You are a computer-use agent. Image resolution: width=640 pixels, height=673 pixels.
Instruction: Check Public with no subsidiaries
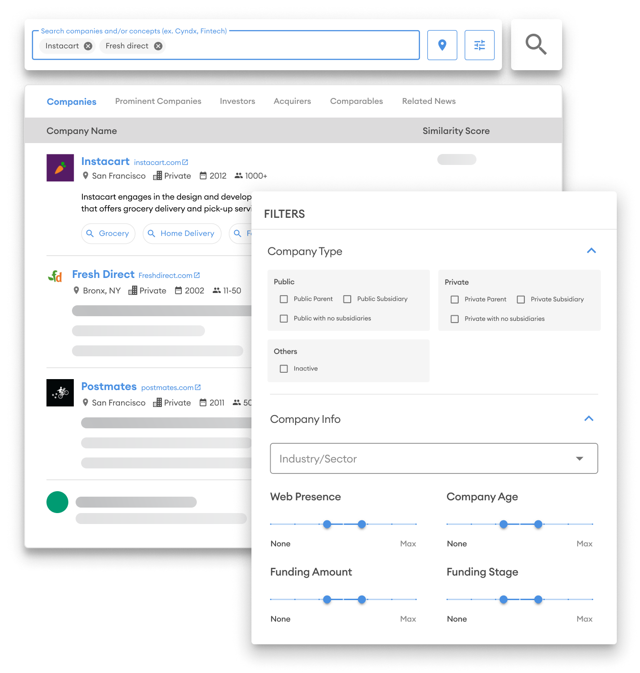click(284, 319)
